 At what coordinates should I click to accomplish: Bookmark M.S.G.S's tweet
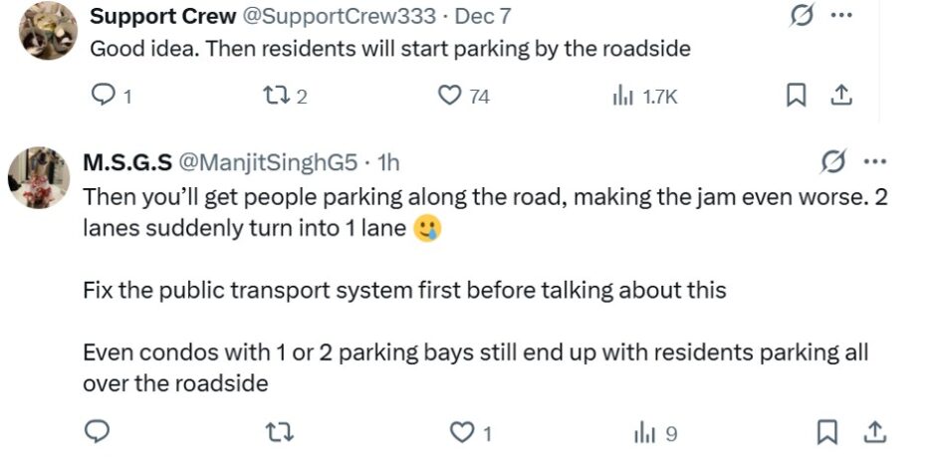tap(826, 433)
